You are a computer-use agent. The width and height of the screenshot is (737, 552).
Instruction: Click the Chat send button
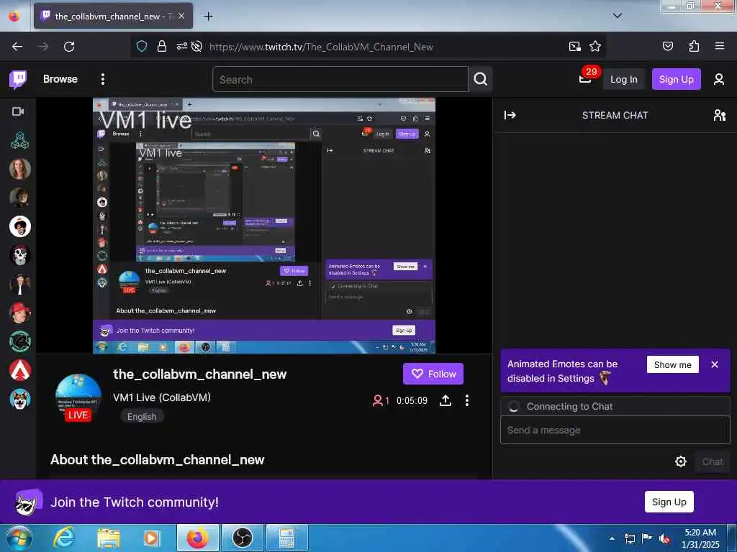713,461
